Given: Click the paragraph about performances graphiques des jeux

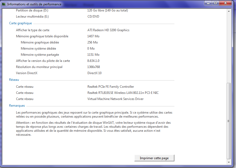Looking at the screenshot, I should click(94, 114).
